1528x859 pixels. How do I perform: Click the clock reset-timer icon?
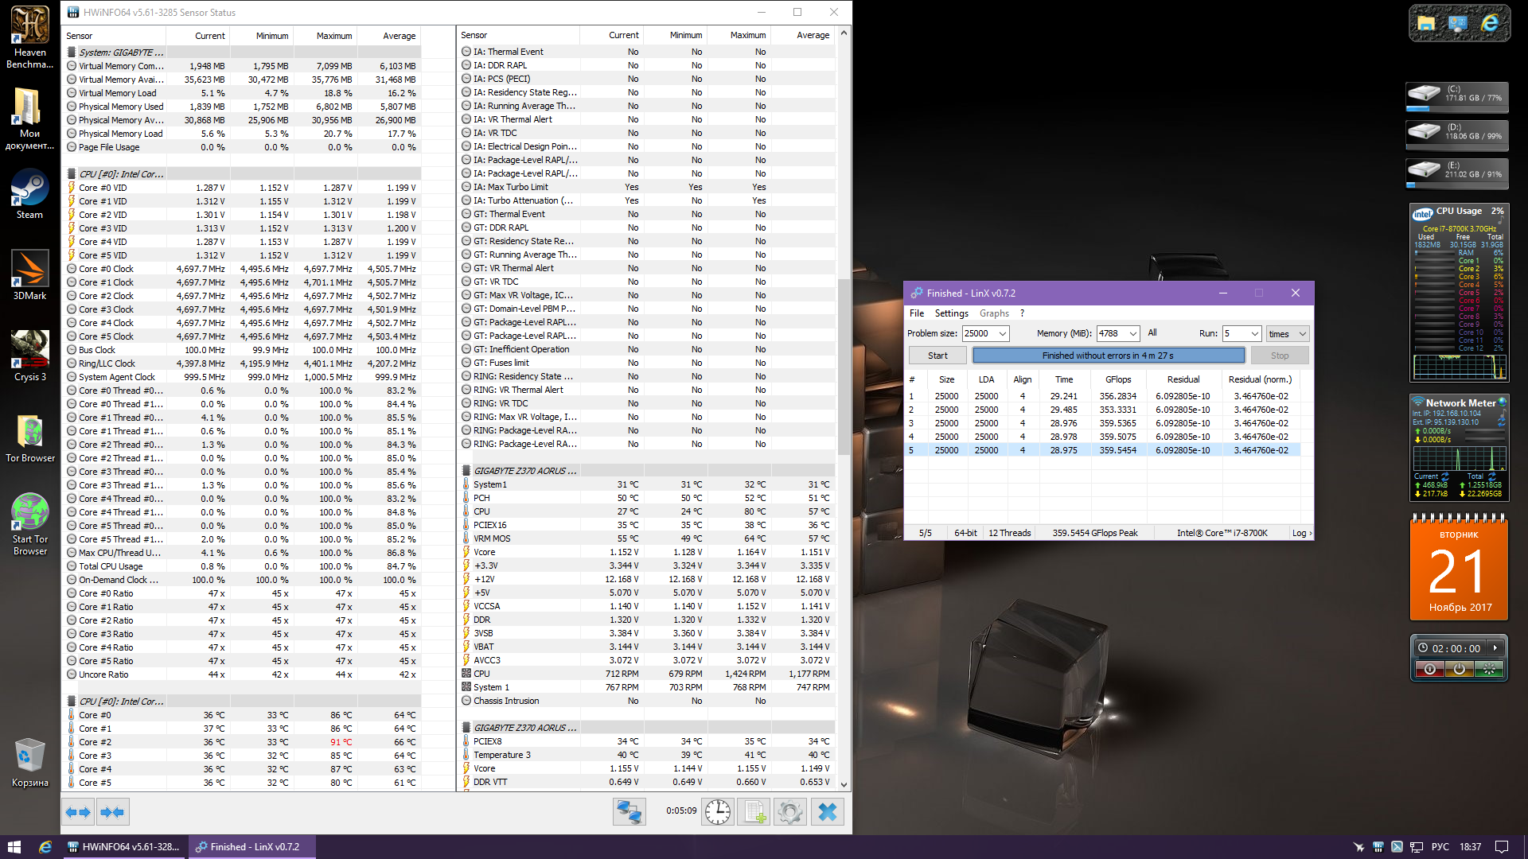tap(717, 812)
